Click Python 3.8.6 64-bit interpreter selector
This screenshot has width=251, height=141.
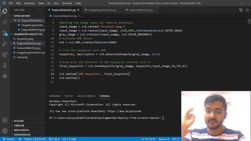[35, 139]
